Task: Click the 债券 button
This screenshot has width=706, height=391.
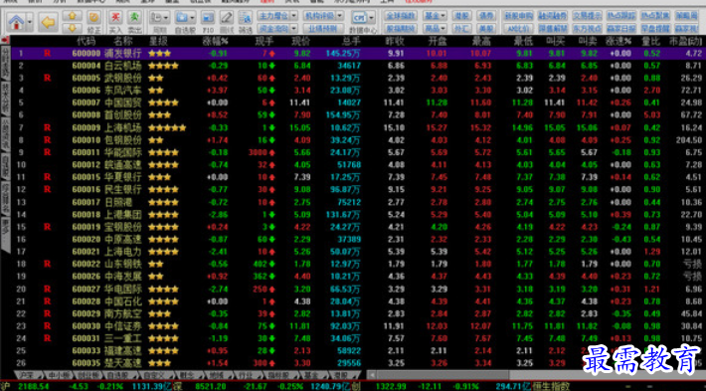Action: tap(486, 16)
